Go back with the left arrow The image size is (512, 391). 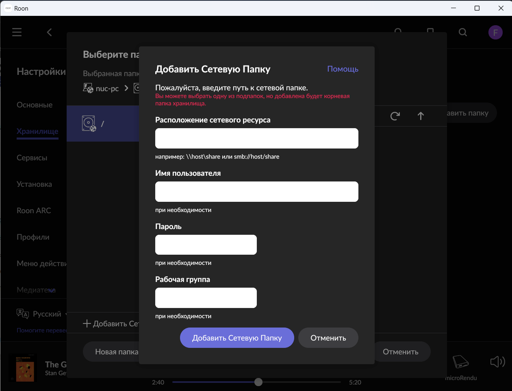click(x=49, y=32)
